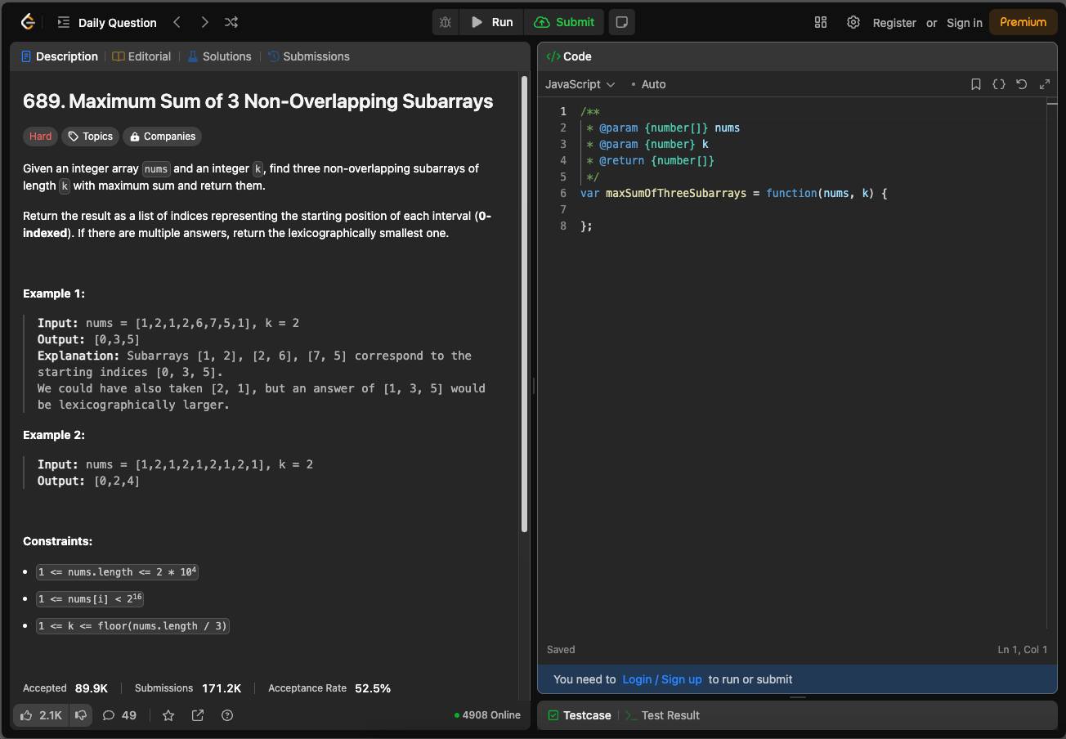This screenshot has height=739, width=1066.
Task: Expand the Topics tag
Action: (90, 137)
